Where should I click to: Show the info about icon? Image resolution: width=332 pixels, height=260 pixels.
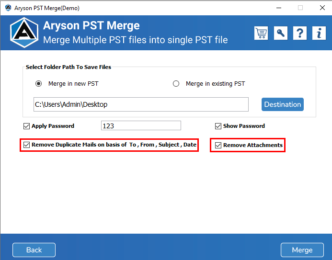click(x=319, y=33)
